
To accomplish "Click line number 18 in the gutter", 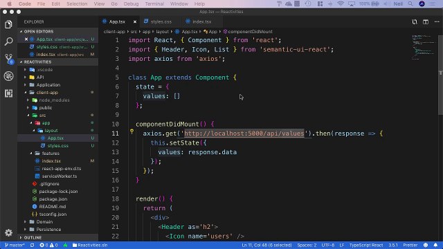I will click(x=116, y=199).
